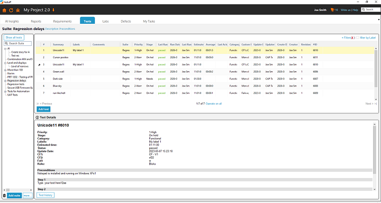Open the project switcher down arrow

coord(53,10)
